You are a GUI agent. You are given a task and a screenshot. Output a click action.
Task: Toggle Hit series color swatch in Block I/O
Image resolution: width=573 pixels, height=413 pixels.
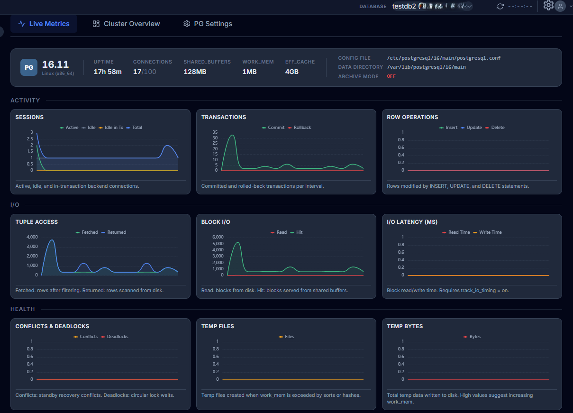coord(292,232)
